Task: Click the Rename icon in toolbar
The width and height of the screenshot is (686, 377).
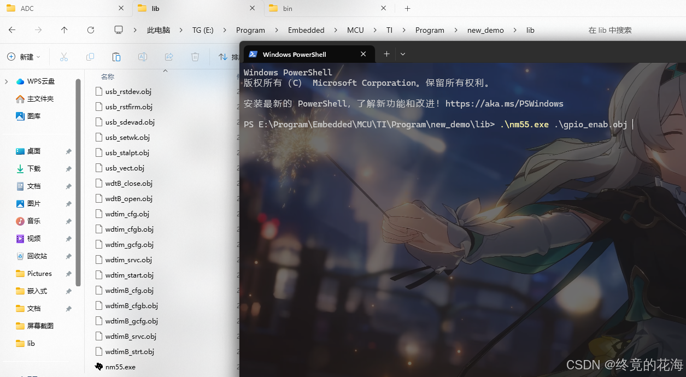Action: click(143, 57)
